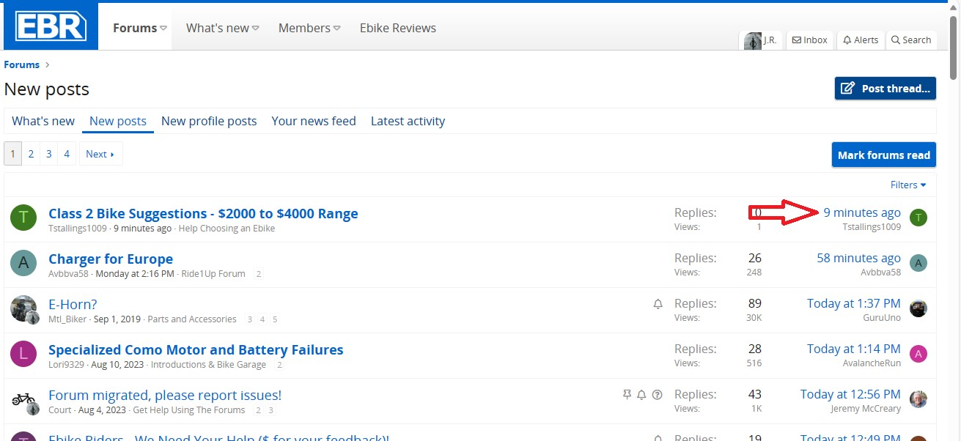This screenshot has width=961, height=441.
Task: Click magenta L avatar for Lori9329
Action: (23, 354)
